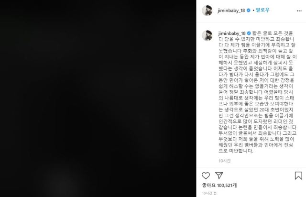Click the dot separator before 팔로우

click(253, 11)
